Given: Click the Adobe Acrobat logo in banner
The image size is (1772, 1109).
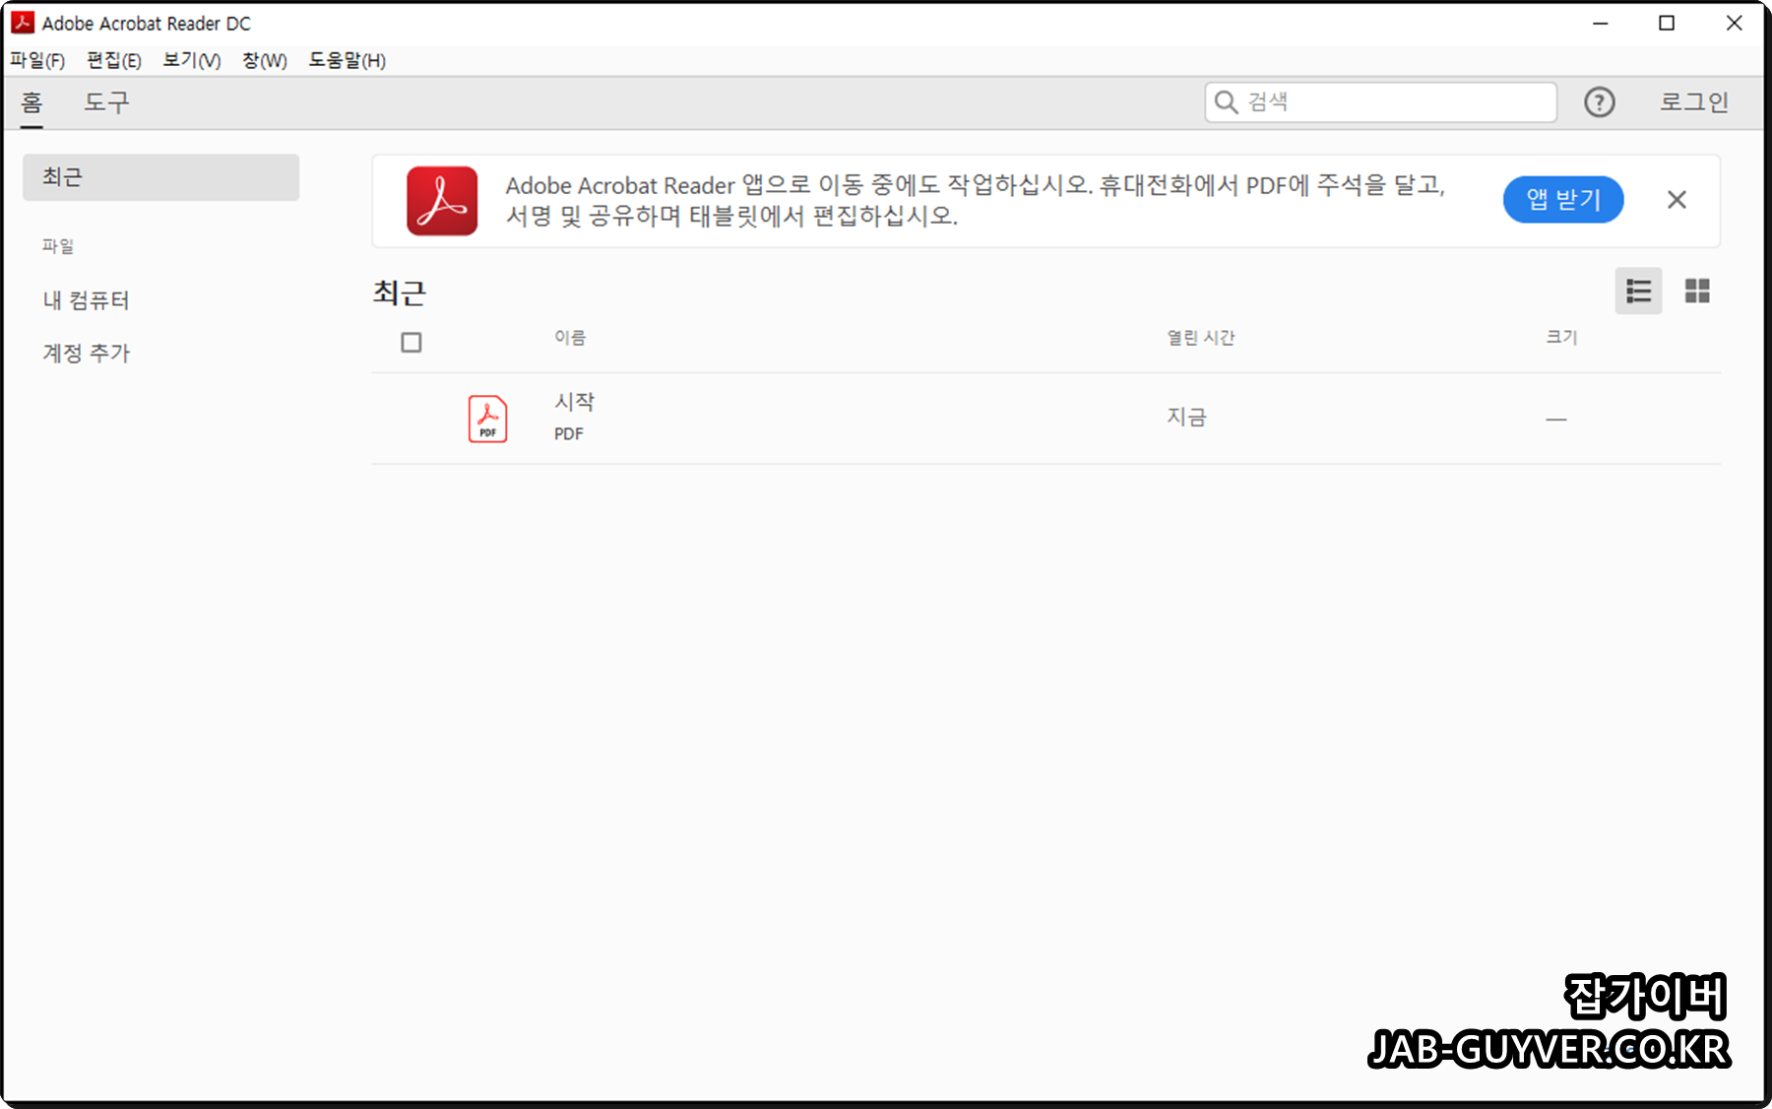Looking at the screenshot, I should [442, 201].
